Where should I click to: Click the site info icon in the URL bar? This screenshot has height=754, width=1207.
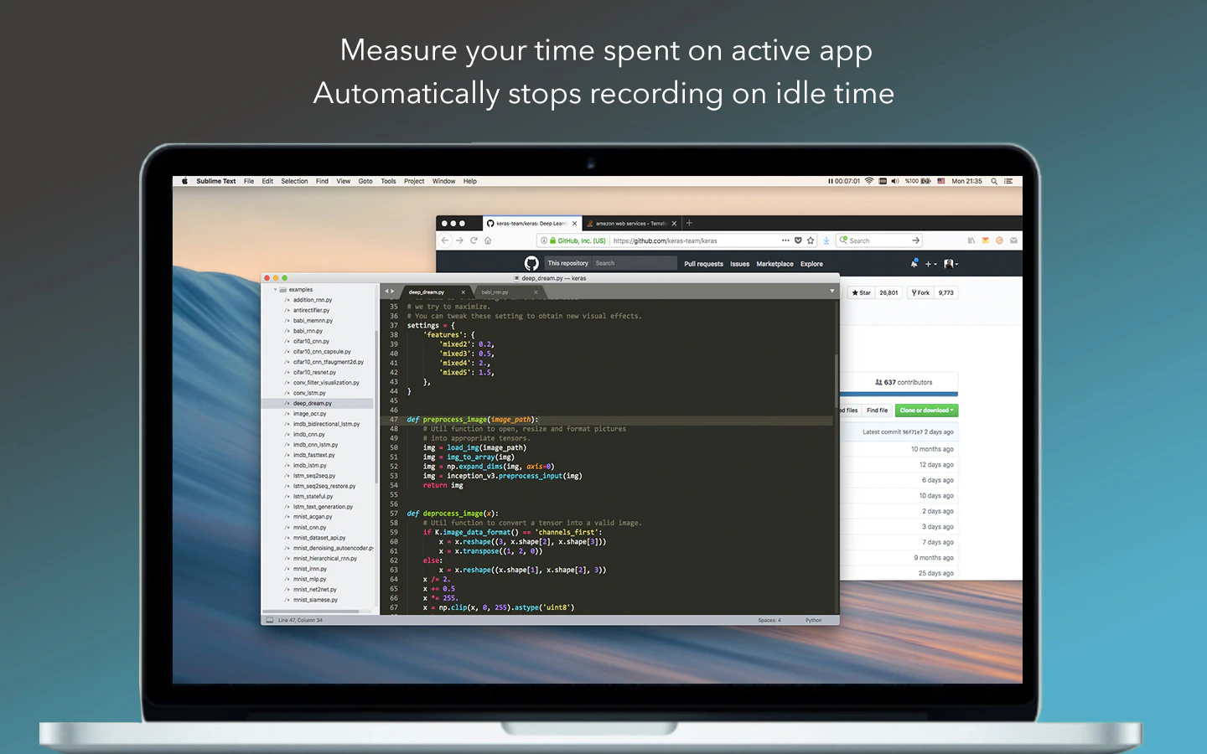pyautogui.click(x=544, y=240)
